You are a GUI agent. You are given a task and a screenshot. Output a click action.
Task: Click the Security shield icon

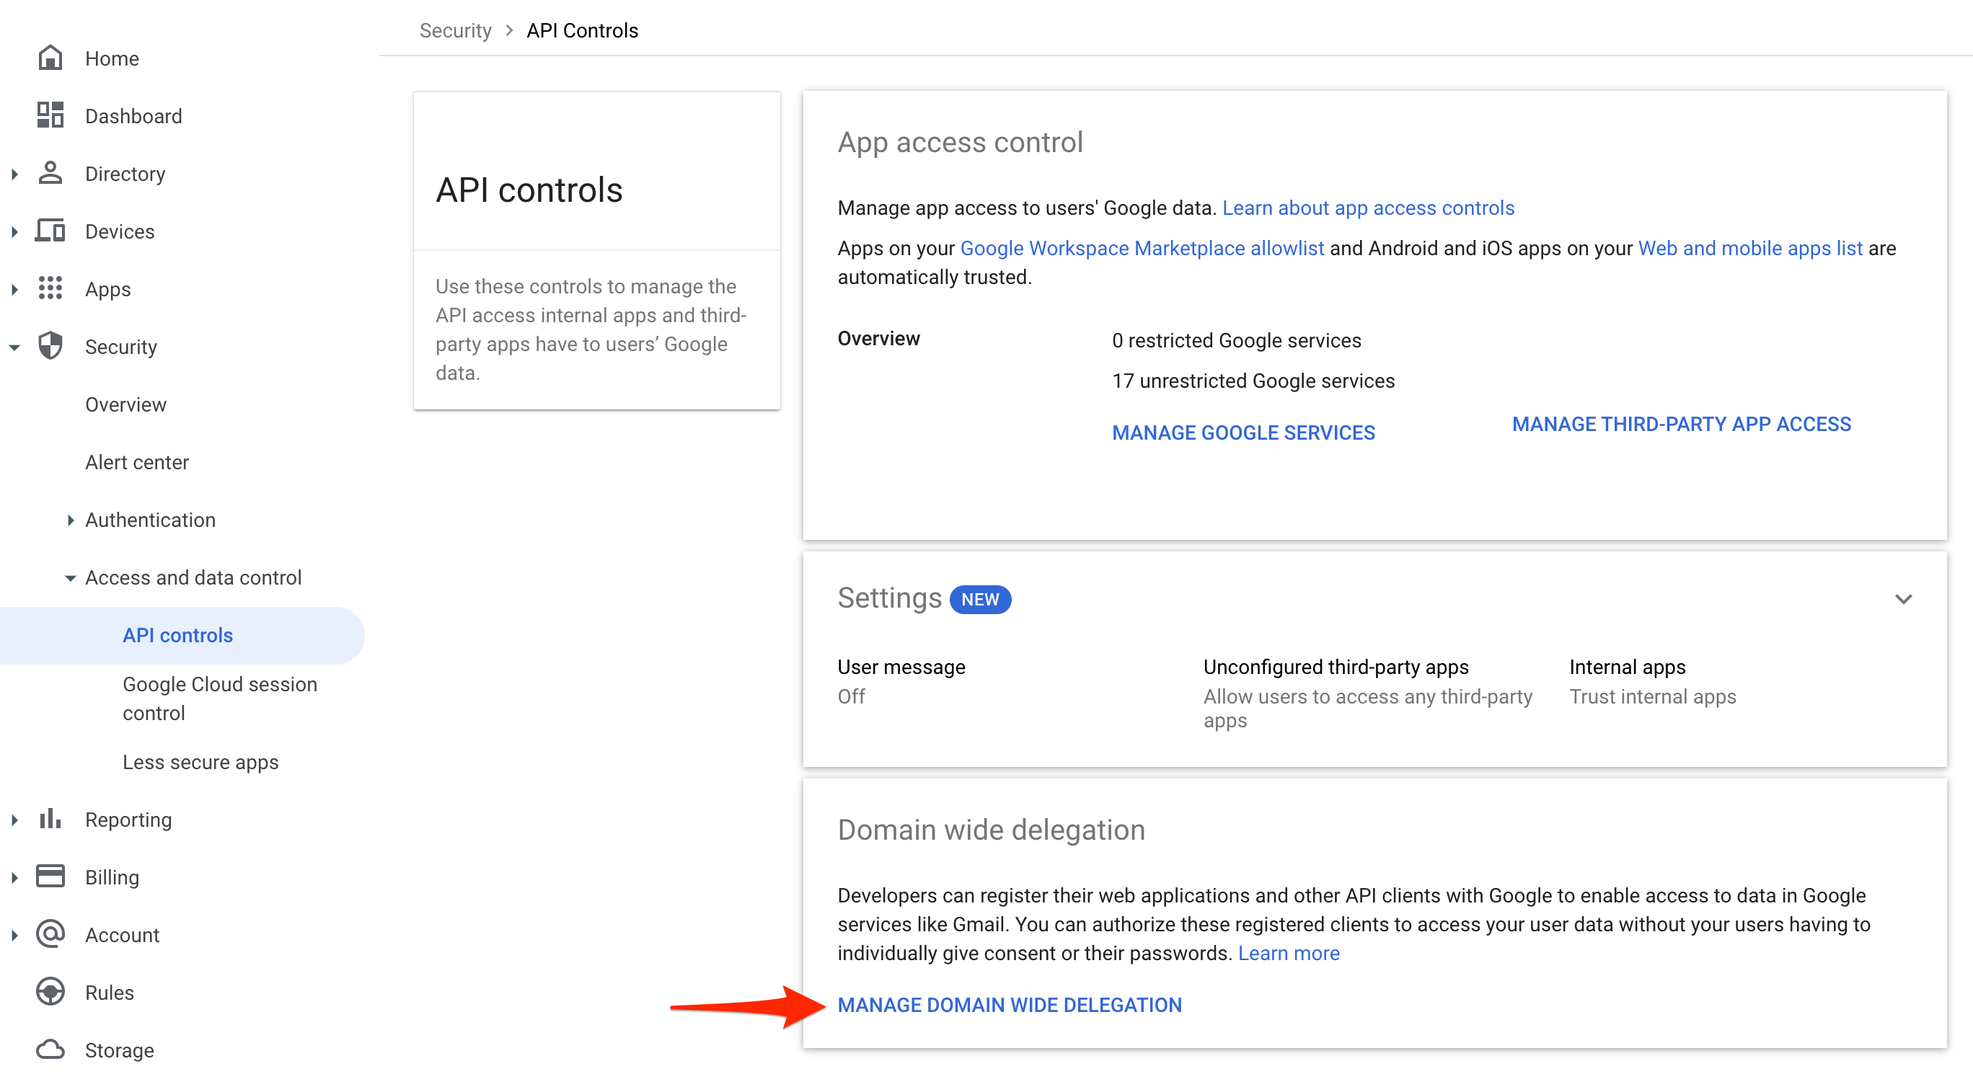(x=50, y=346)
